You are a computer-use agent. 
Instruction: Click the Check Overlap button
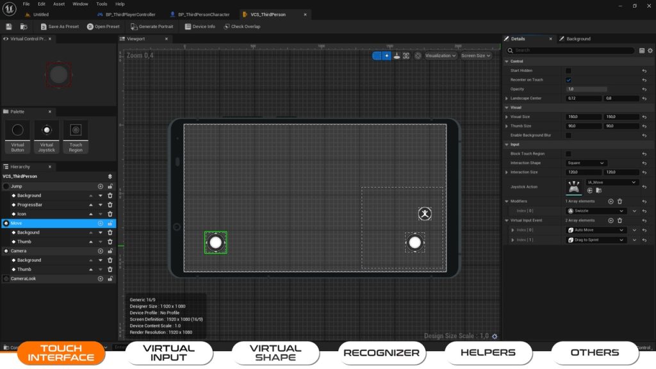coord(242,27)
